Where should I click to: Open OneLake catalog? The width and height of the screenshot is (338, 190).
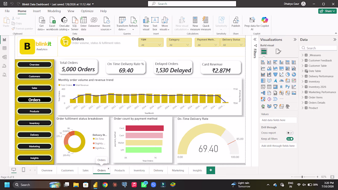64,24
